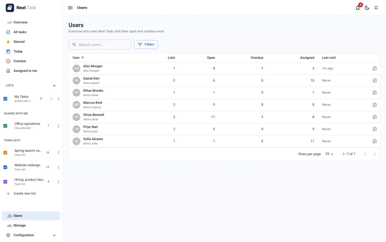This screenshot has height=242, width=386.
Task: Collapse the Lists section chevron
Action: [54, 86]
